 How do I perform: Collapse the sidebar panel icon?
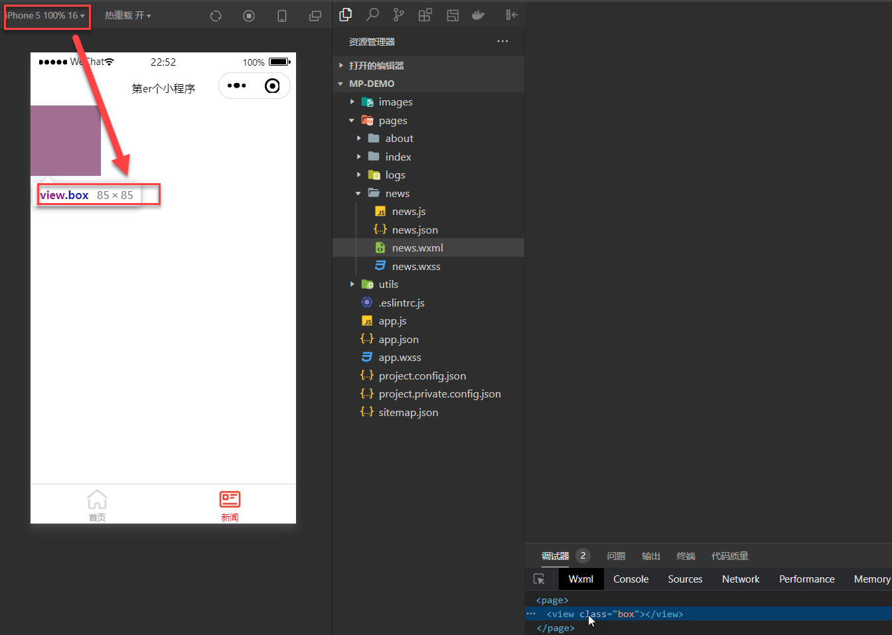(511, 15)
